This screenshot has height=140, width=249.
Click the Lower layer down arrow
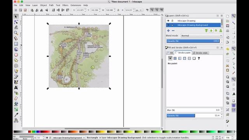216,30
